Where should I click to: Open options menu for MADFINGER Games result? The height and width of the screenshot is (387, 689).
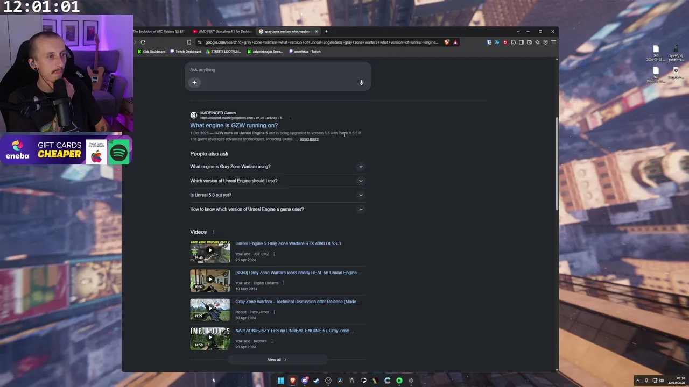click(x=291, y=118)
